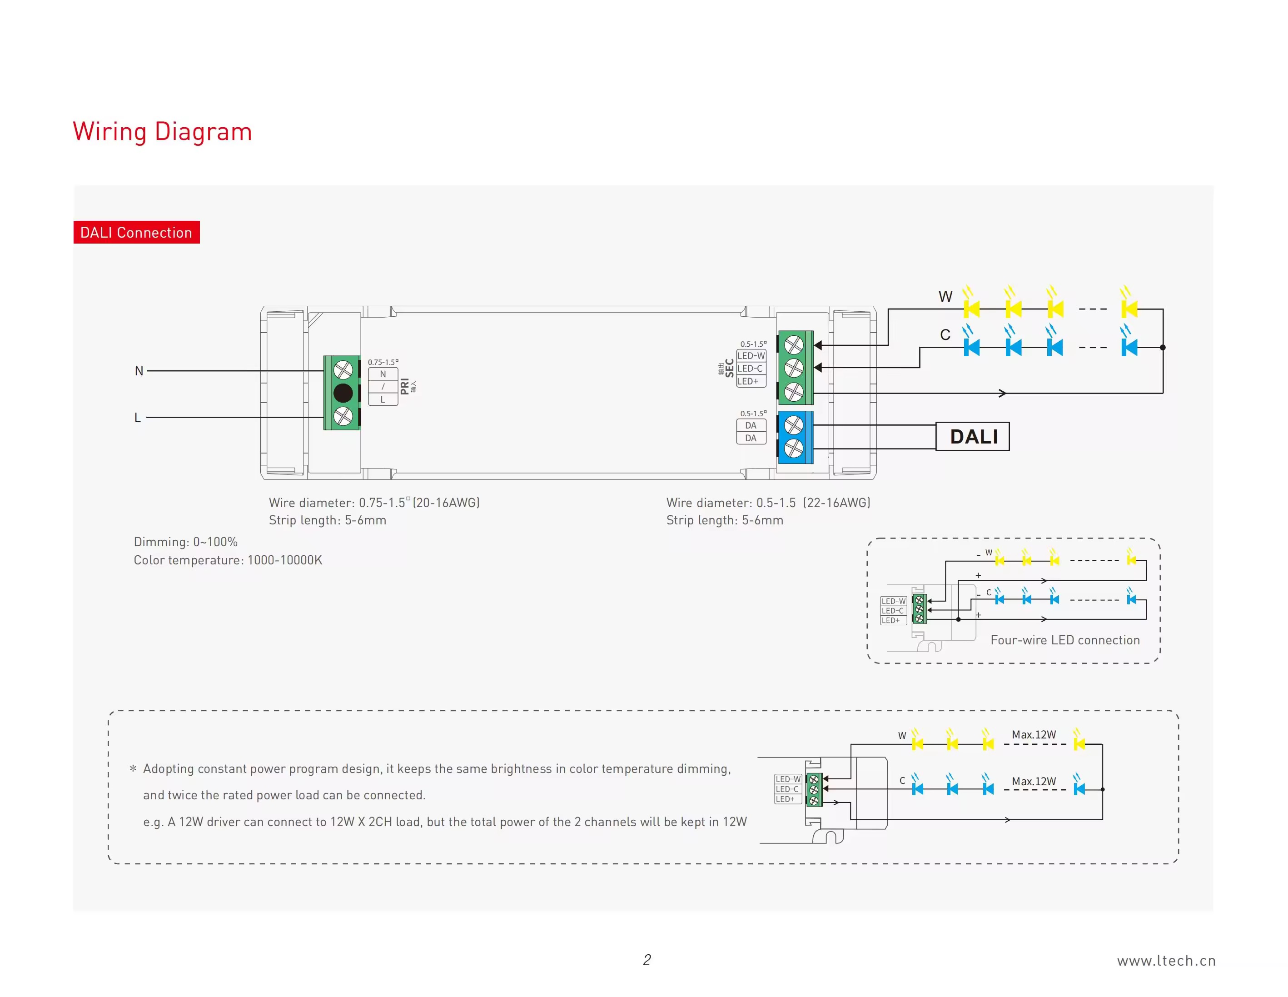Click the Color temperature 1000-10000K text
Image resolution: width=1288 pixels, height=997 pixels.
click(x=228, y=560)
